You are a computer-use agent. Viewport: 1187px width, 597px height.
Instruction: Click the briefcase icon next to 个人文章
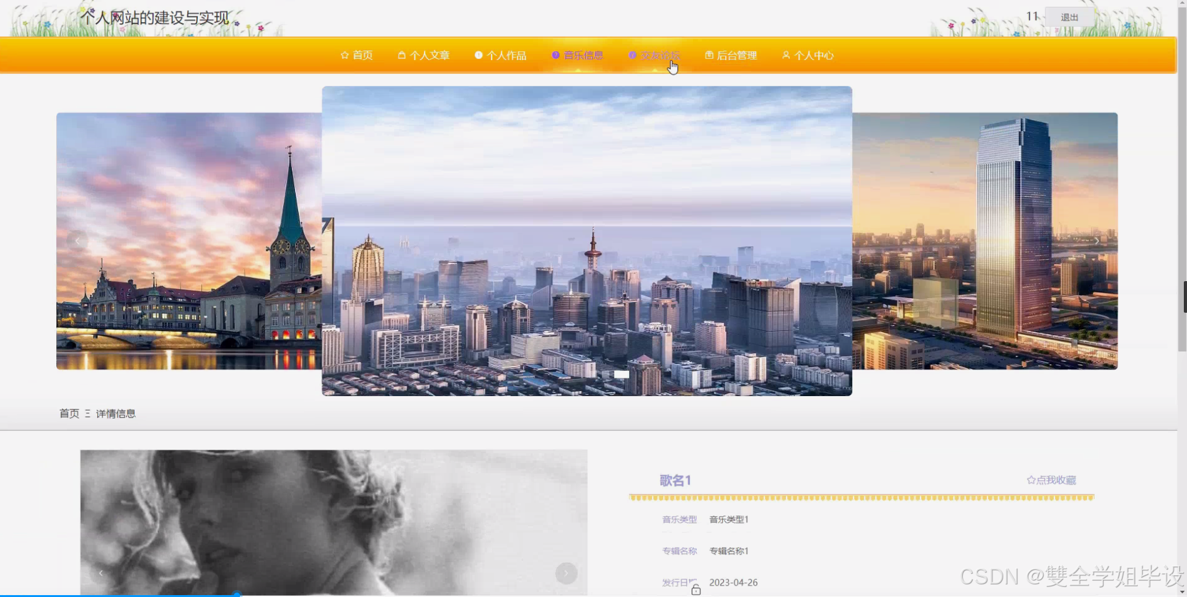(401, 55)
